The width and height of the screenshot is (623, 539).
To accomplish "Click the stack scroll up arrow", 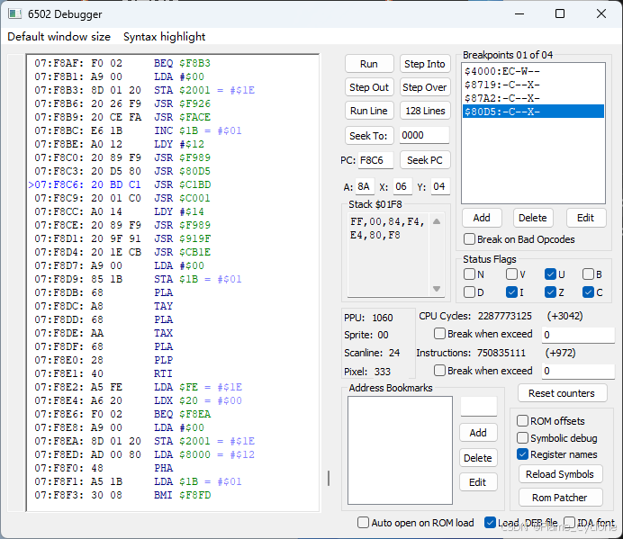I will click(437, 221).
